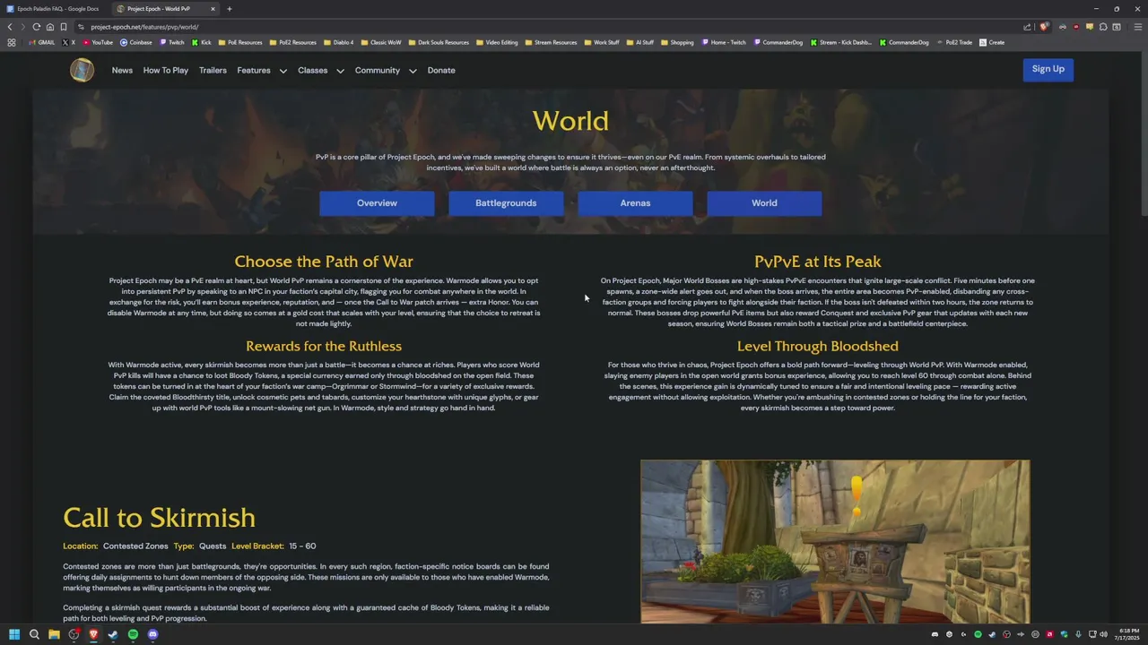The height and width of the screenshot is (645, 1148).
Task: Open the Dark Souls Resources bookmark folder
Action: 439,42
